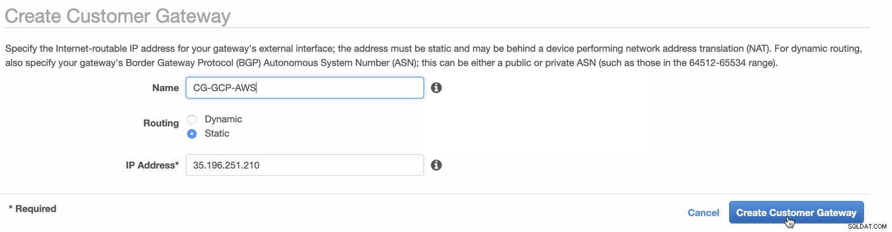Choose the 'Static' routing label text
Viewport: 892px width, 232px height.
pyautogui.click(x=217, y=134)
